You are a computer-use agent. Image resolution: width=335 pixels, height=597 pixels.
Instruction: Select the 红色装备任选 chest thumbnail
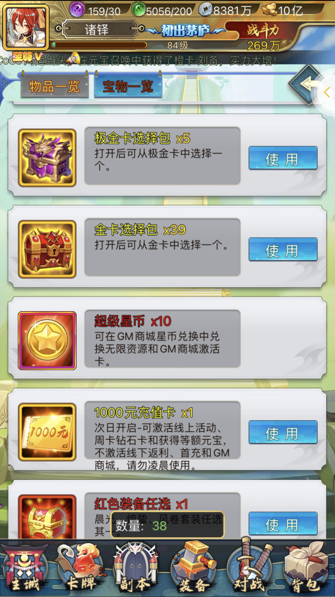pos(47,517)
